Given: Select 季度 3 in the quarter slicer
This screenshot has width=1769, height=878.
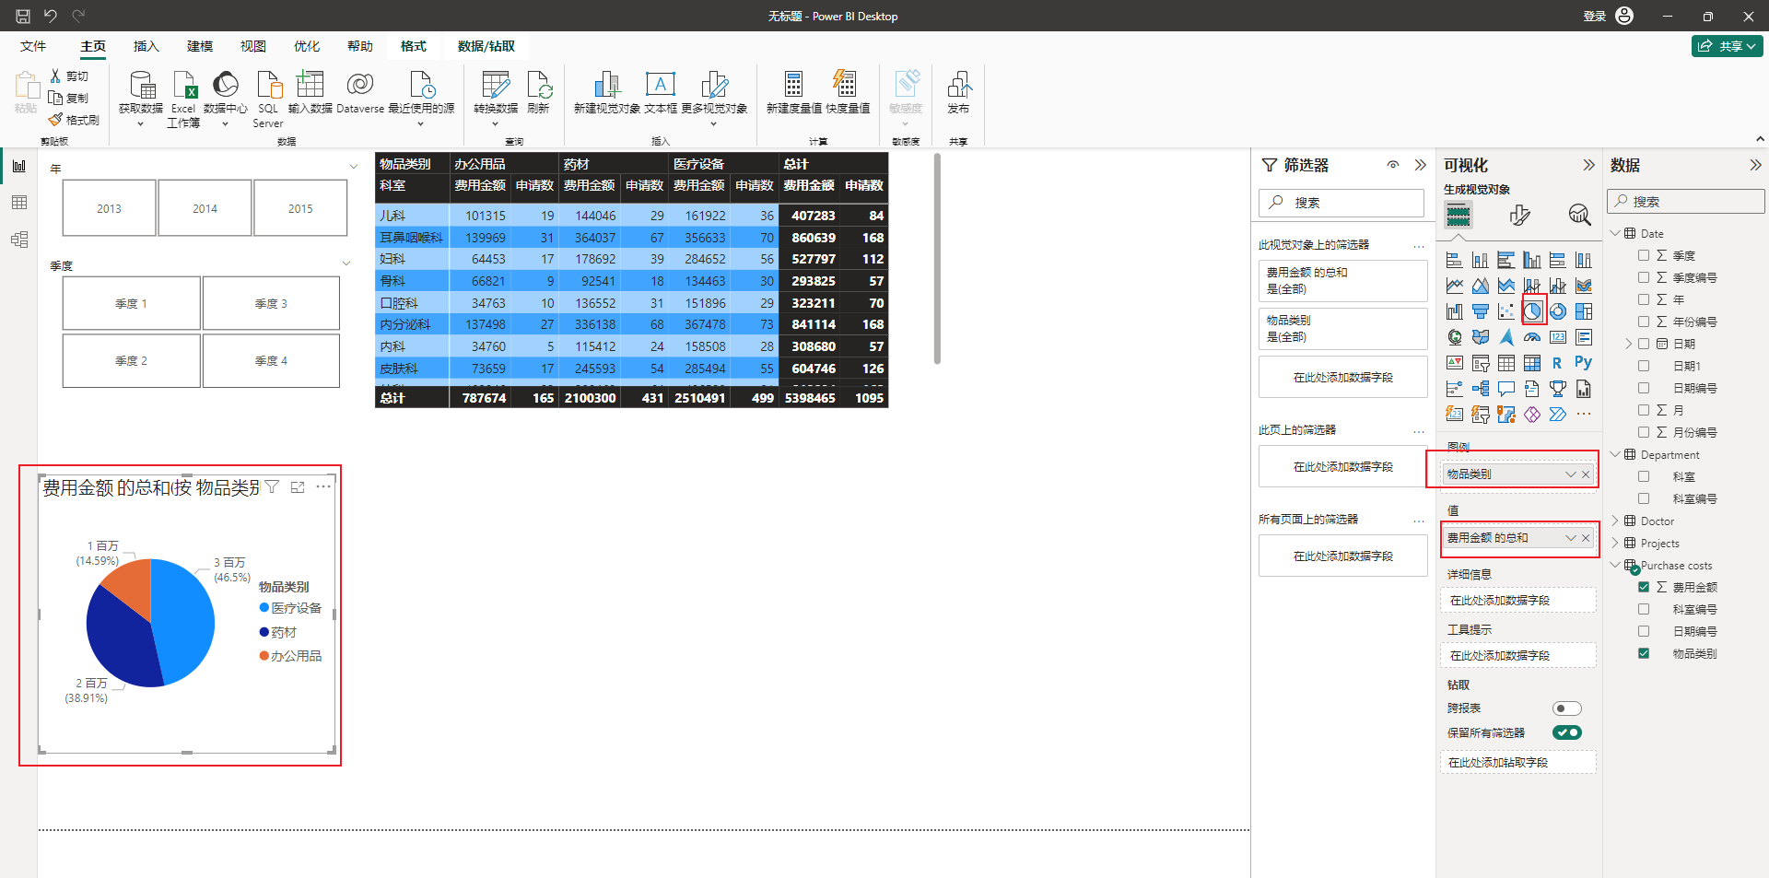Looking at the screenshot, I should tap(271, 303).
